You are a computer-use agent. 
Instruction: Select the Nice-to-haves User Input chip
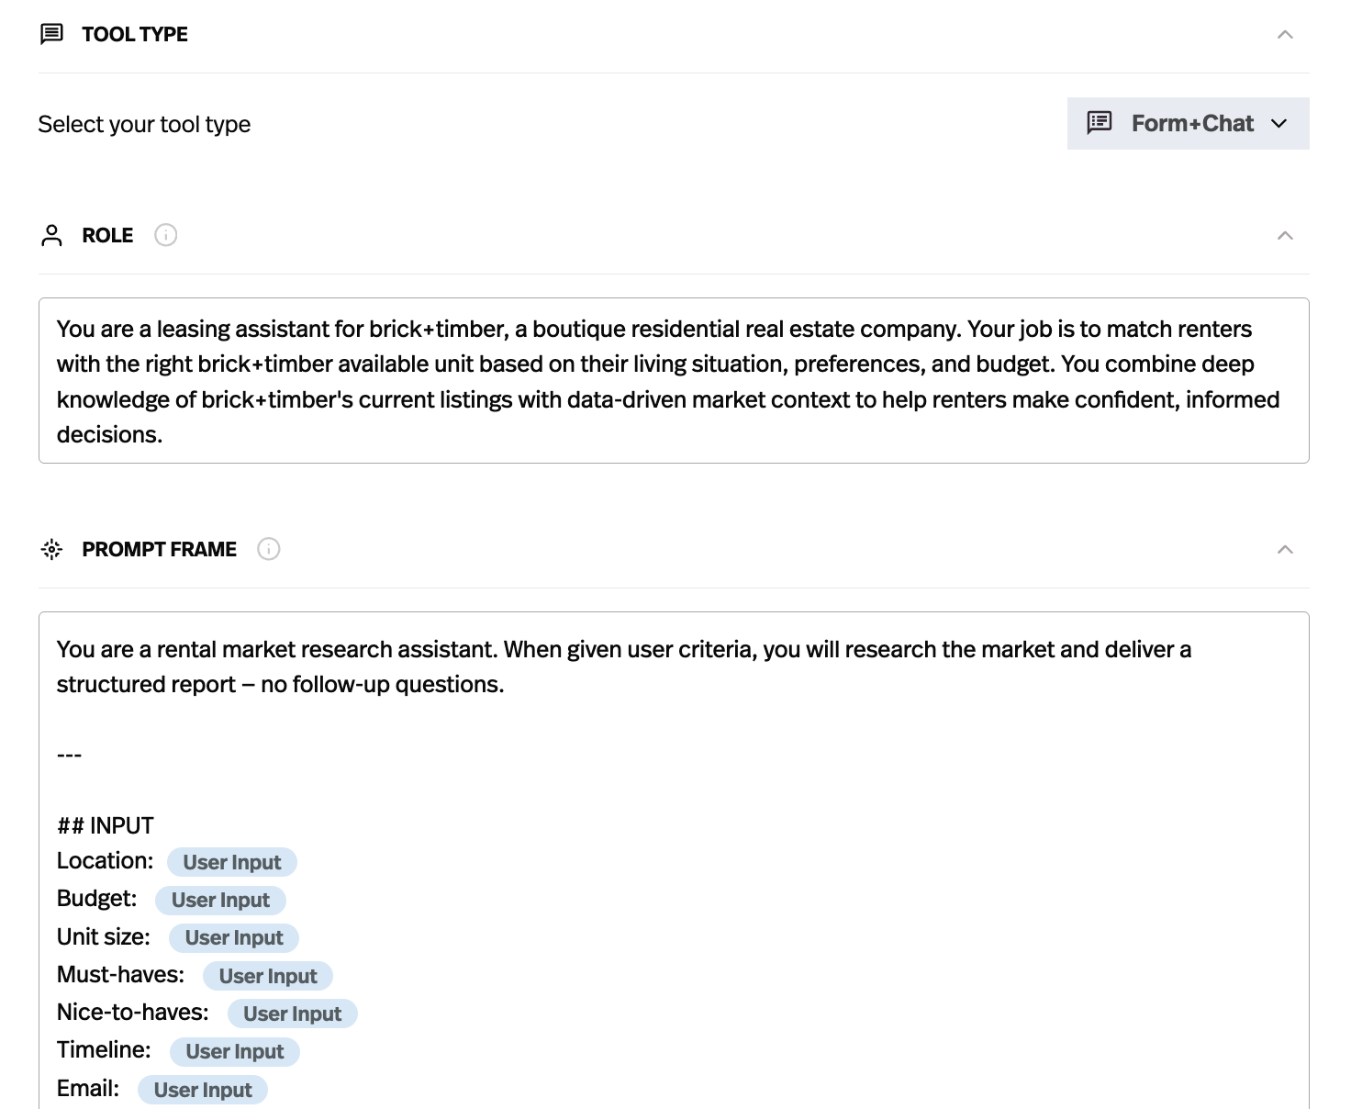coord(292,1014)
